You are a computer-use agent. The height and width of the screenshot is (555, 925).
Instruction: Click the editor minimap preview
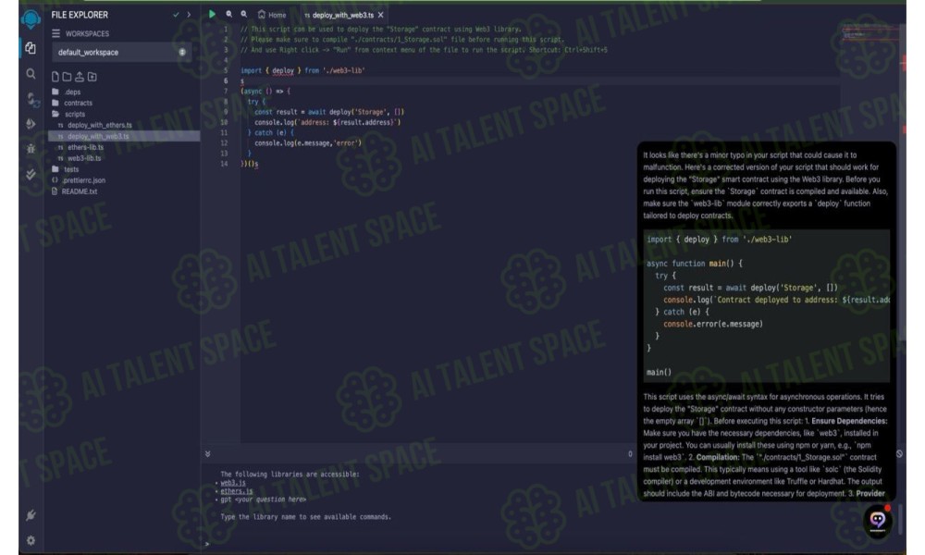point(869,33)
